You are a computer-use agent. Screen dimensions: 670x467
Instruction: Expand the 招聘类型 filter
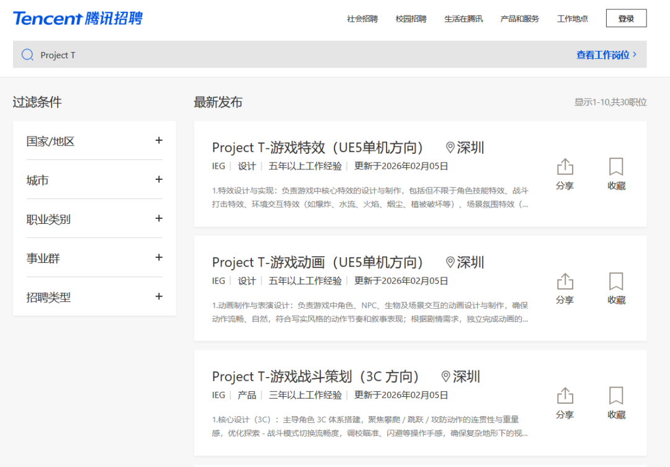pos(159,297)
